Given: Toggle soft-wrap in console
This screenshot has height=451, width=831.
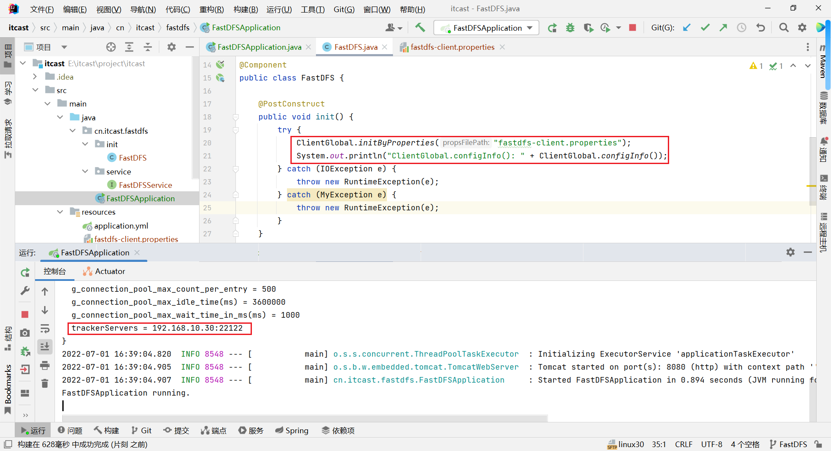Looking at the screenshot, I should (45, 329).
